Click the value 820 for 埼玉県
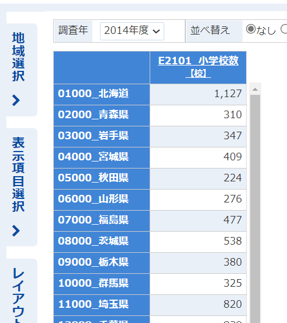287x323 pixels. [x=233, y=304]
